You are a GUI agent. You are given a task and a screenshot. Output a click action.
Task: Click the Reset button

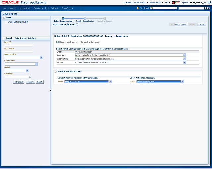[x=40, y=82]
